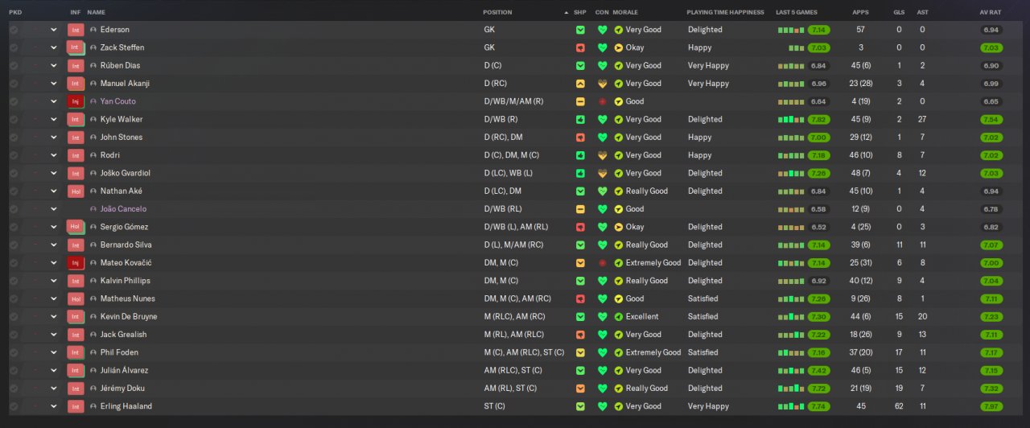
Task: Click the person icon beside João Cancelo
Action: pyautogui.click(x=93, y=209)
